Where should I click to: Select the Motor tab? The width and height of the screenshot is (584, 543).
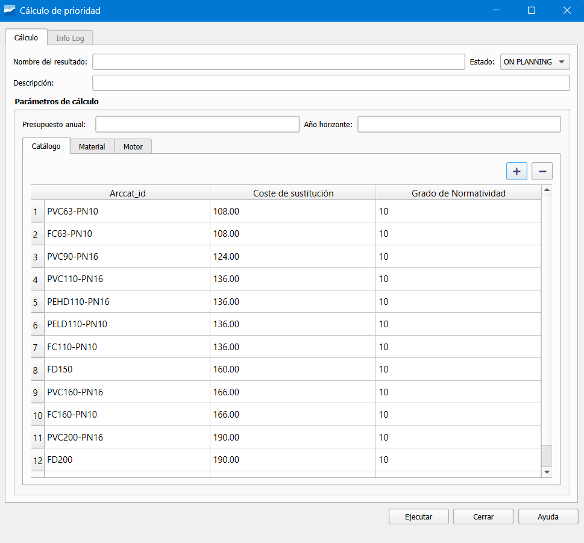click(x=133, y=146)
